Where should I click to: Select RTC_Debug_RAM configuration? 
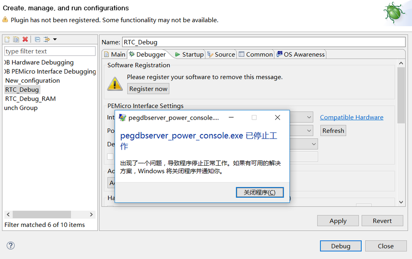pyautogui.click(x=31, y=99)
